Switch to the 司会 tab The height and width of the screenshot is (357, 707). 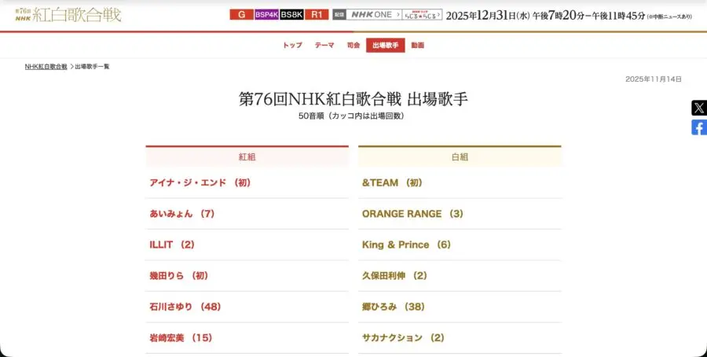click(x=353, y=46)
